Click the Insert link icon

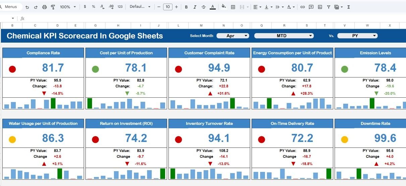pos(302,7)
